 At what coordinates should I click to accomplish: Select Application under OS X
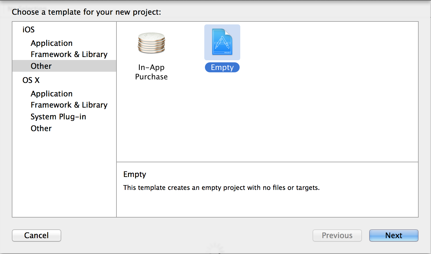[52, 94]
